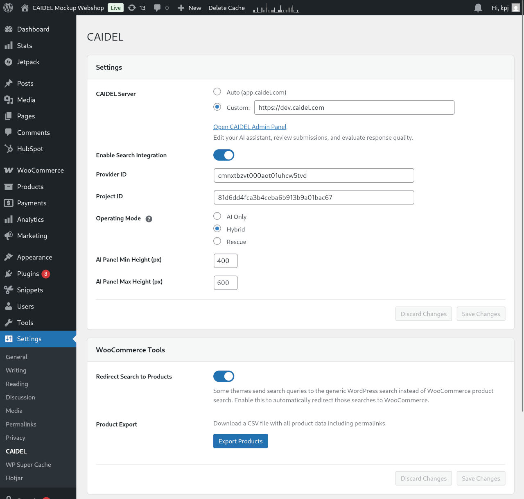This screenshot has height=499, width=524.
Task: Click the Marketing megaphone icon
Action: (9, 236)
